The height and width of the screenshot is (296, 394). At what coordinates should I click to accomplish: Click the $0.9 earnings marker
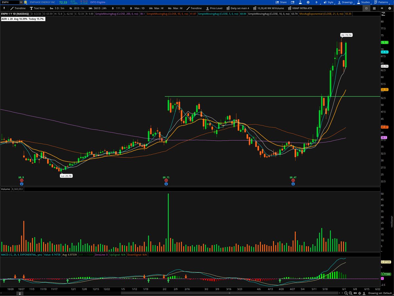(21, 177)
